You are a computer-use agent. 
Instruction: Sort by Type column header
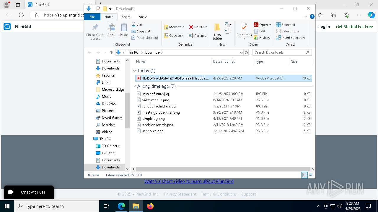tap(271, 62)
